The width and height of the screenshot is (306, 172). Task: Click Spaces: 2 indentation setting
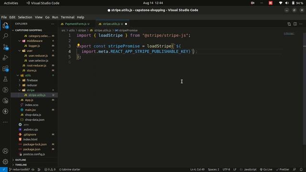tap(213, 170)
